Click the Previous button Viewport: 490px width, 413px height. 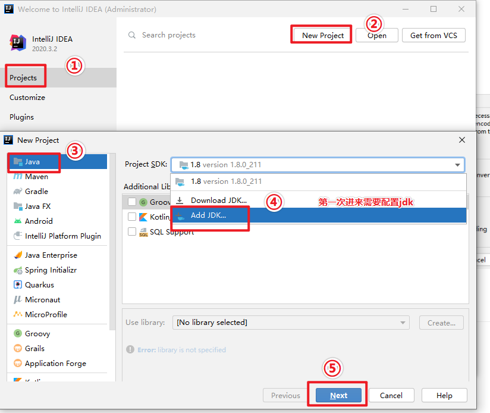click(x=285, y=395)
